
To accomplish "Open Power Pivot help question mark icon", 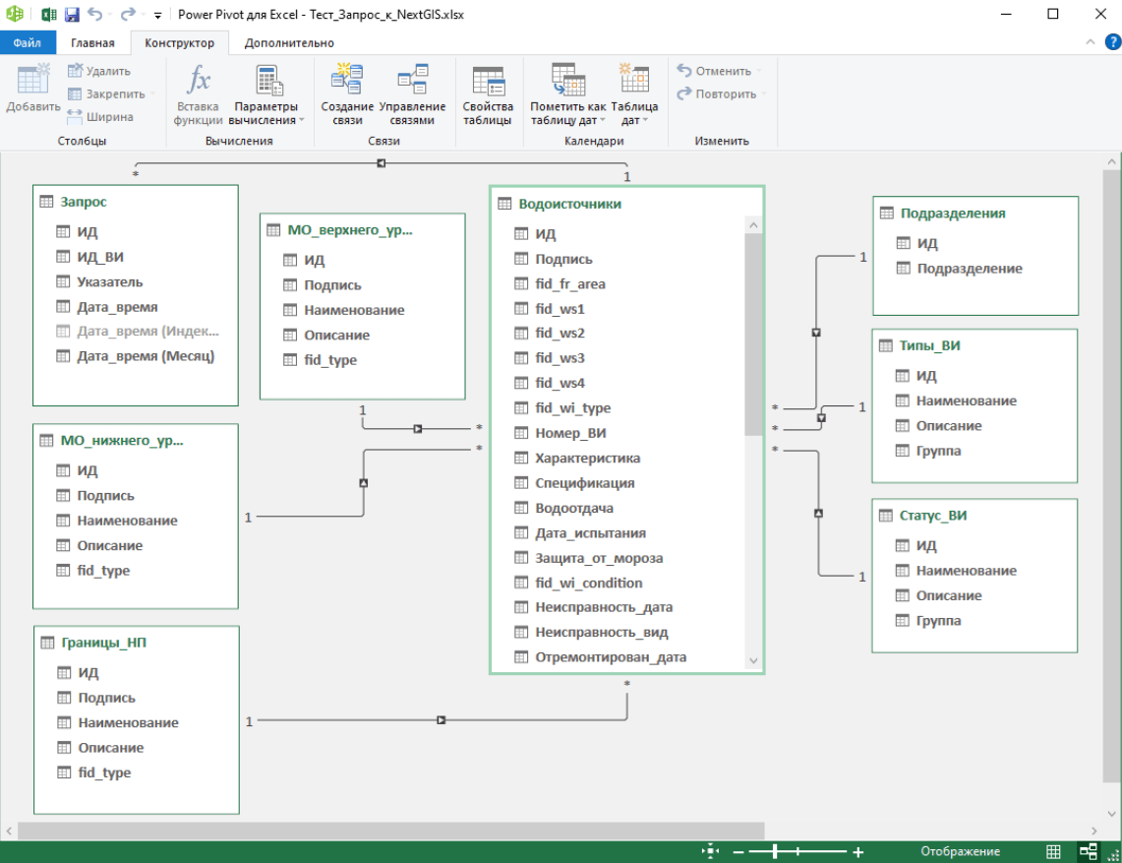I will (1112, 42).
